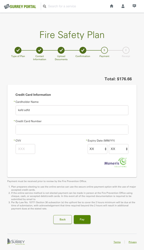Click the My Surrey Portal logo
Screen dimensions: 144x250
20,6
